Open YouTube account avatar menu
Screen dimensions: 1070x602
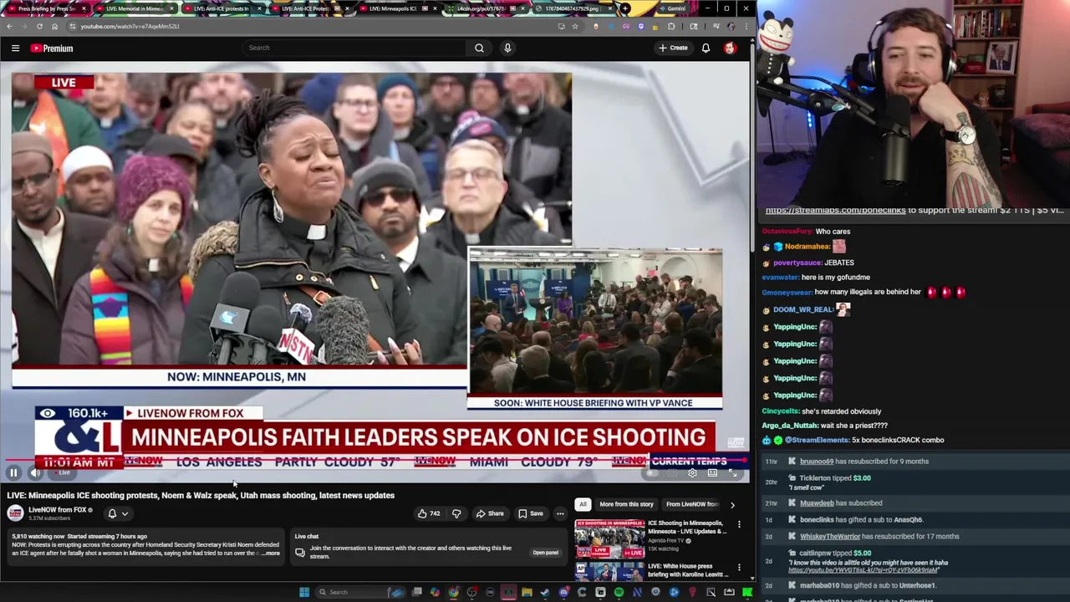point(730,48)
